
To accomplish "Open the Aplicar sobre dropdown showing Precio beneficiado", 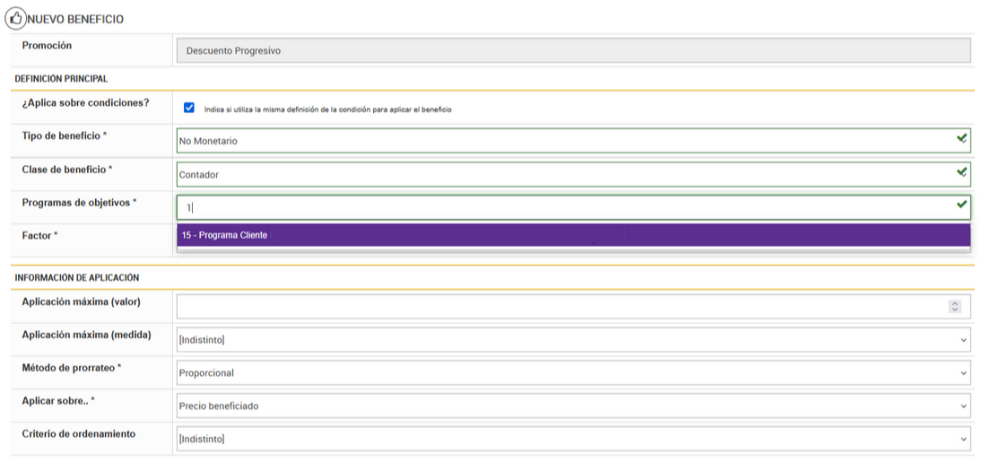I will tap(572, 406).
